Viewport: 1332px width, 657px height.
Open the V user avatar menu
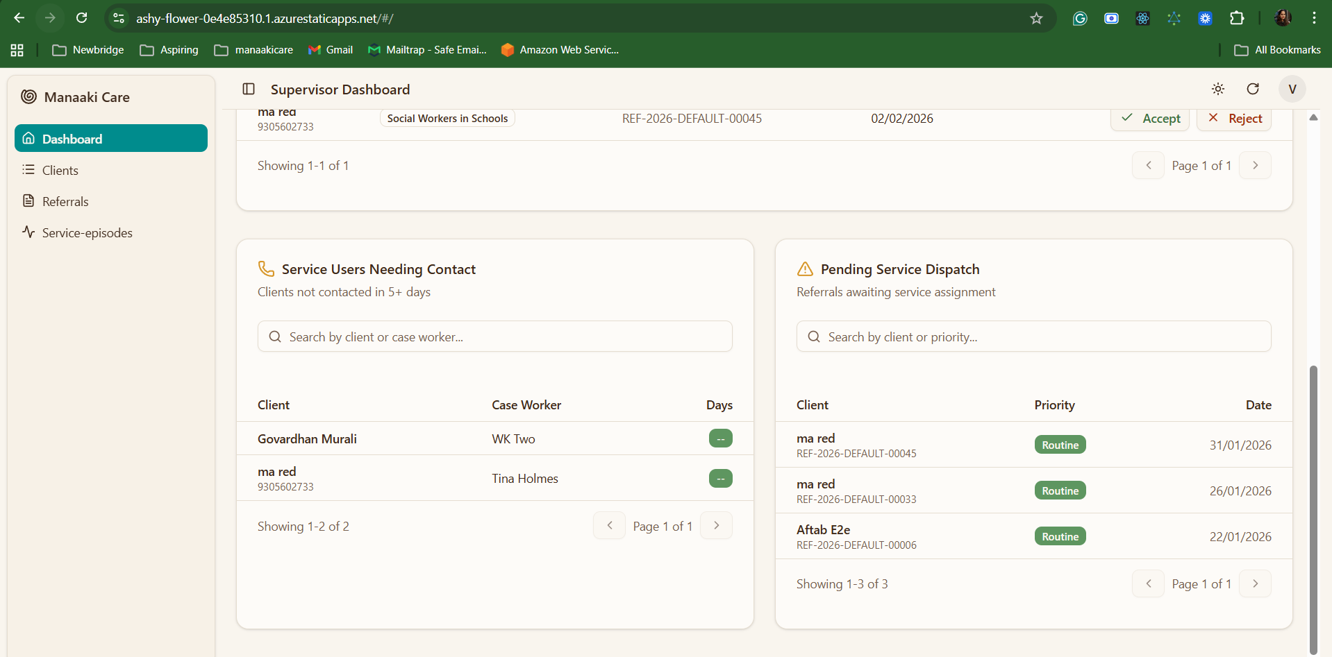pos(1292,89)
